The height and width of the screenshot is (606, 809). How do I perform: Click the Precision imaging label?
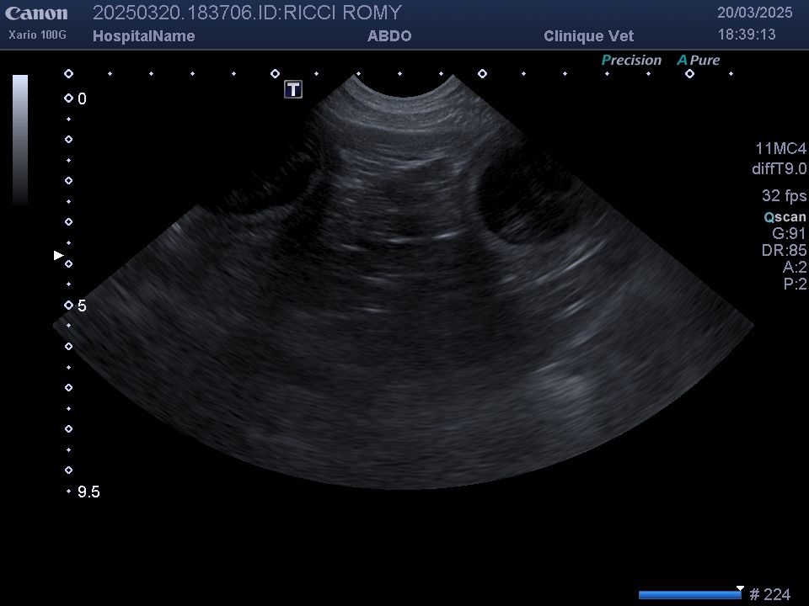coord(631,61)
